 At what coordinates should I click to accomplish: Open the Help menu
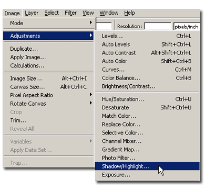coord(129,13)
